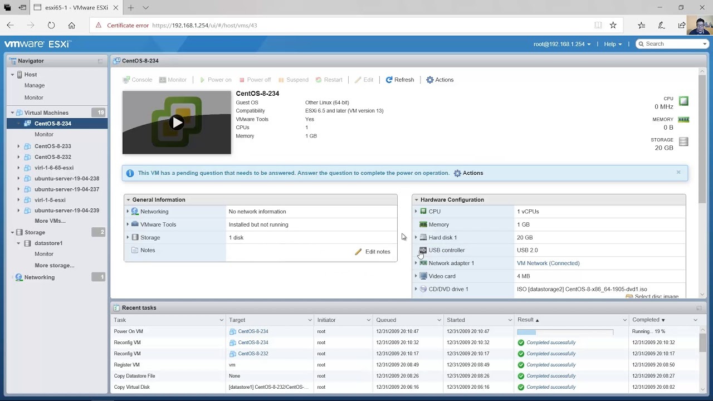The width and height of the screenshot is (713, 401).
Task: Open VM Network (Connected) link
Action: [x=548, y=263]
